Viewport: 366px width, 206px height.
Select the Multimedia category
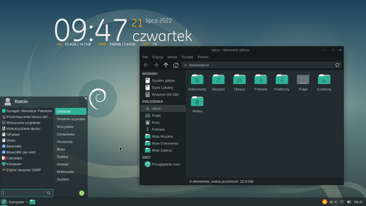pos(71,172)
